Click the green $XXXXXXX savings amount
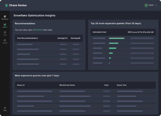 coord(38,30)
